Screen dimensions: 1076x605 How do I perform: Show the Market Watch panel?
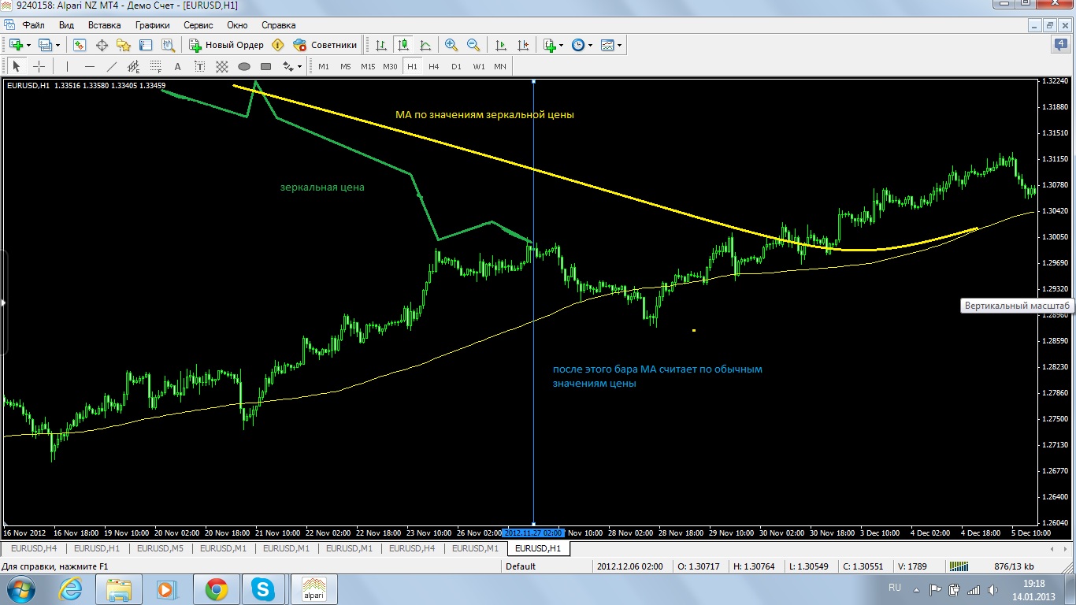point(80,45)
